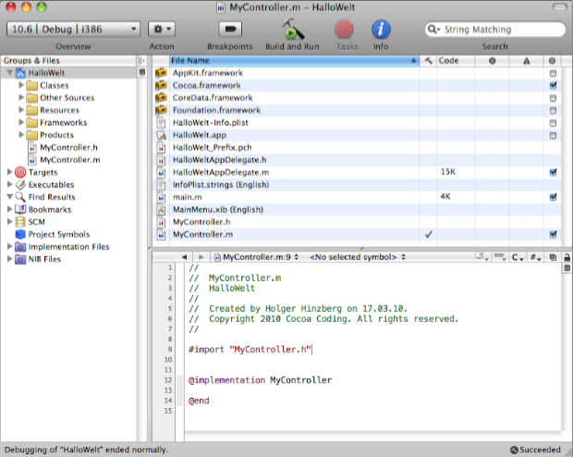Select HalloWeltAppDelegate.h in file list
Viewport: 573px width, 457px height.
coord(219,160)
